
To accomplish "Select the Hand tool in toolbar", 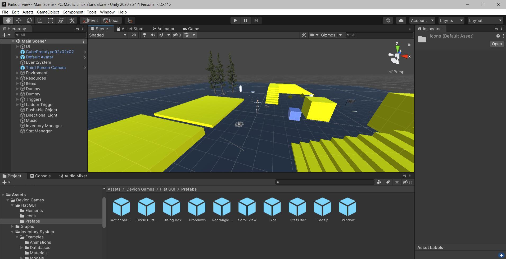I will pos(8,20).
